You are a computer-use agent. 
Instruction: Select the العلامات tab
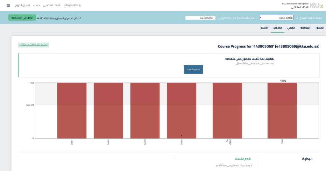pos(277,28)
